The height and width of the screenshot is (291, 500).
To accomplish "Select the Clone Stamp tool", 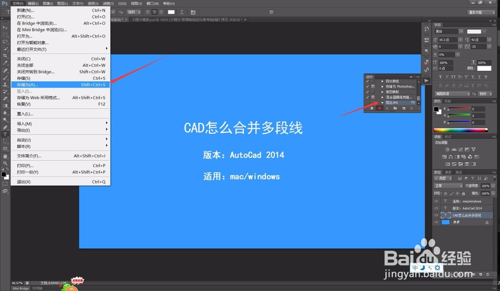I will (x=5, y=85).
